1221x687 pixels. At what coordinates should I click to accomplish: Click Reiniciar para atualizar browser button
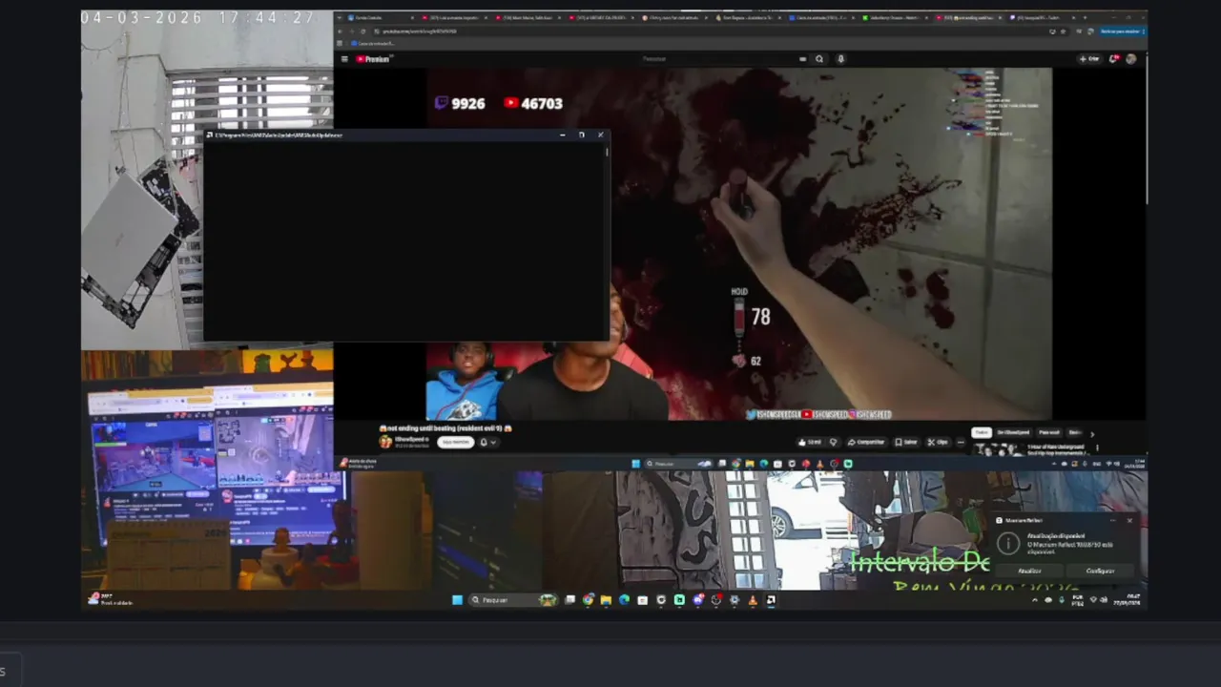pyautogui.click(x=1120, y=31)
